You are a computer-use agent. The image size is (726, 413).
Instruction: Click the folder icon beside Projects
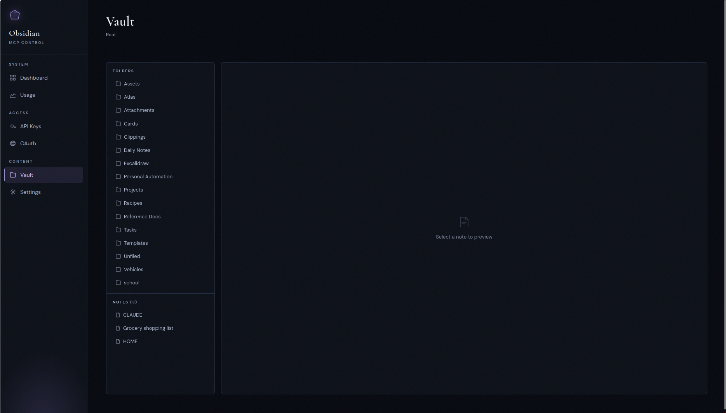click(118, 190)
